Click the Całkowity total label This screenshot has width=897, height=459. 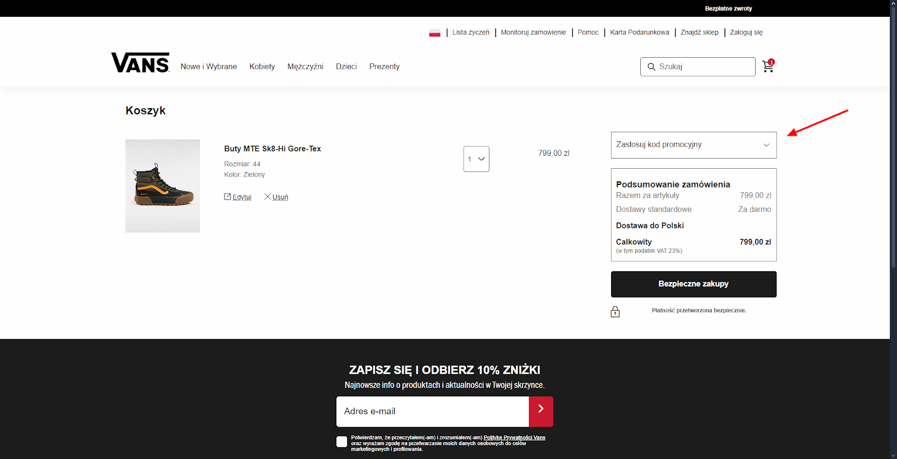(634, 242)
